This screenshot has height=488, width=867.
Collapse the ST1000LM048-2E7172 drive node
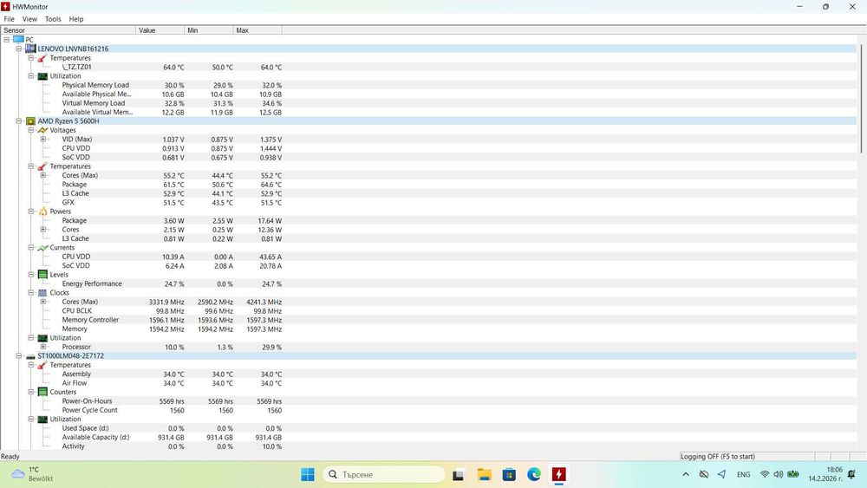(x=19, y=356)
